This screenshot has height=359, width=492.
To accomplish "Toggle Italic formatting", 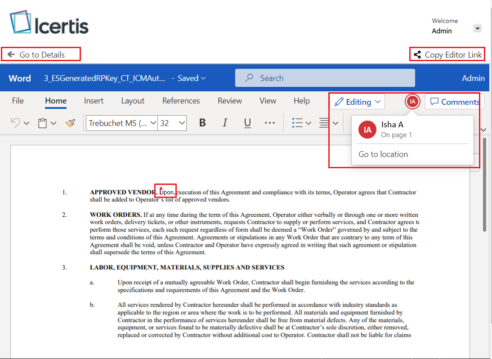I will click(225, 123).
